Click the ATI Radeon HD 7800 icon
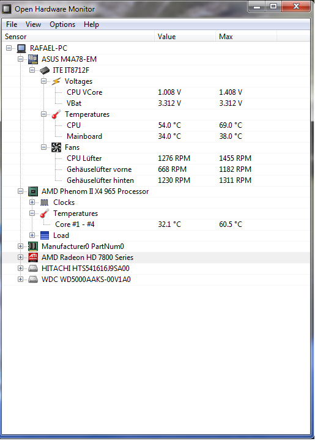This screenshot has height=441, width=315. coord(33,258)
